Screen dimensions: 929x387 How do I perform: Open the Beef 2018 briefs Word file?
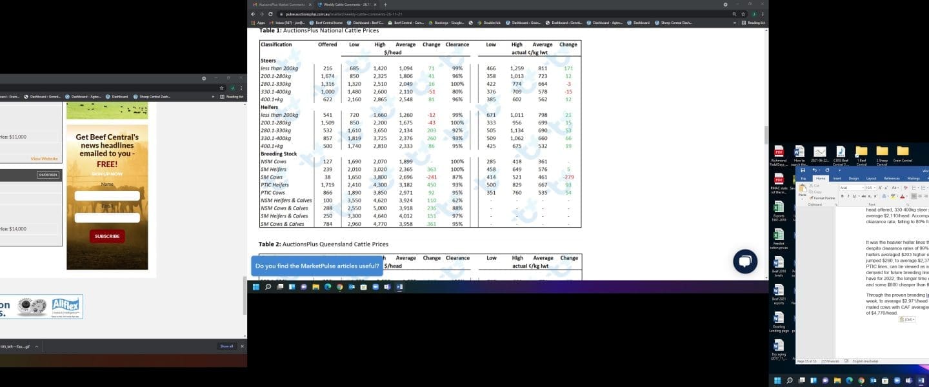pyautogui.click(x=779, y=267)
